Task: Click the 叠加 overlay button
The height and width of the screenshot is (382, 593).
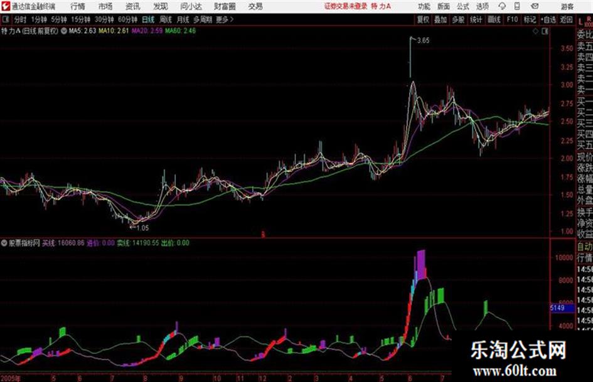Action: (441, 19)
